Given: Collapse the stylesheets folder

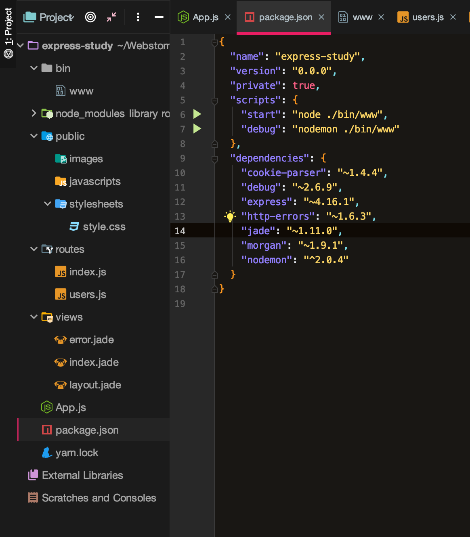Looking at the screenshot, I should coord(48,204).
